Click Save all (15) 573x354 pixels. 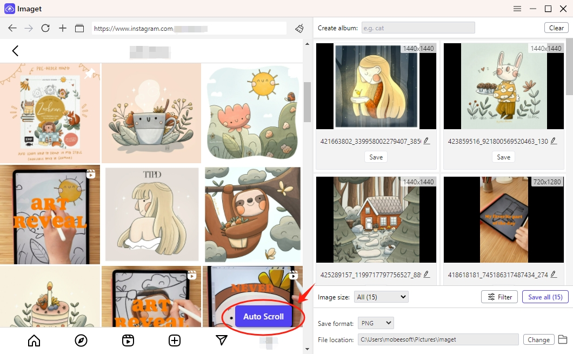(545, 296)
